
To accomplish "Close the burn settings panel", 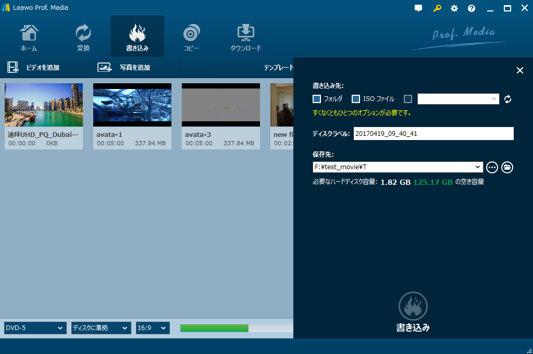I will coord(519,70).
